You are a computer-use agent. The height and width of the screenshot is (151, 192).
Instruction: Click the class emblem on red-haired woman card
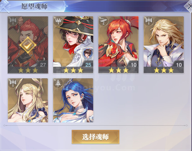[x=103, y=21]
